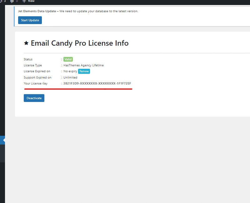Deactivate the Email Candy Pro license
Image resolution: width=250 pixels, height=203 pixels.
pyautogui.click(x=34, y=98)
